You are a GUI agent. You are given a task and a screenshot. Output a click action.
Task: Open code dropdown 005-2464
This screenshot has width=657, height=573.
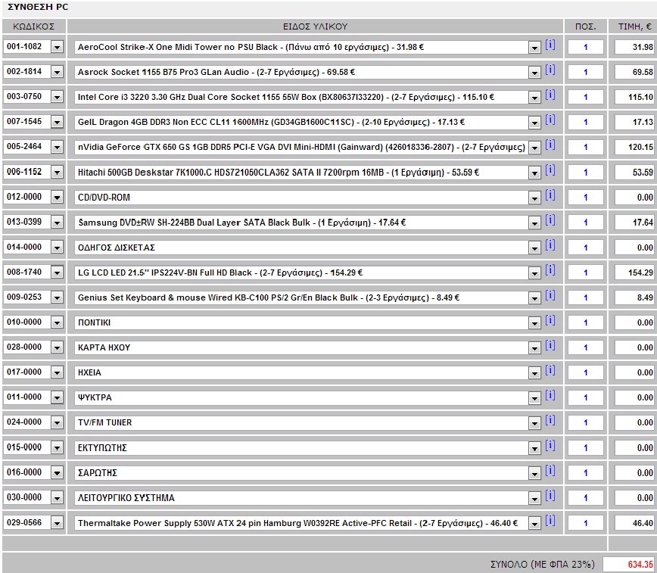tap(57, 147)
